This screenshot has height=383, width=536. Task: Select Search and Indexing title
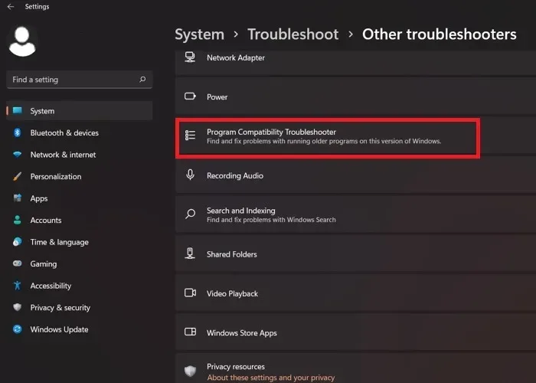pos(241,211)
